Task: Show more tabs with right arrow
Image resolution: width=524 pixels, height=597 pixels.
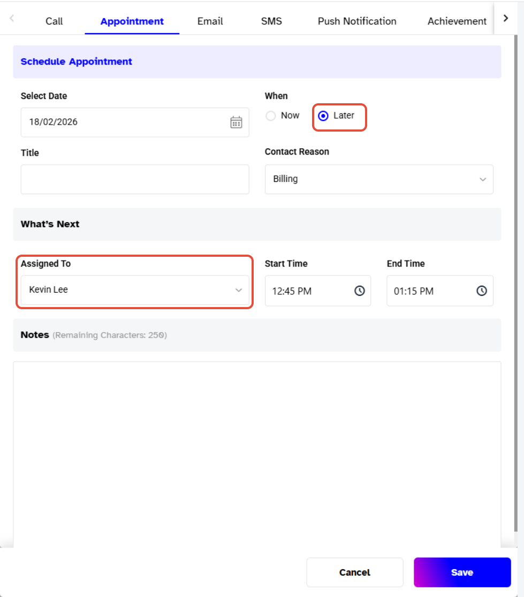Action: (506, 18)
